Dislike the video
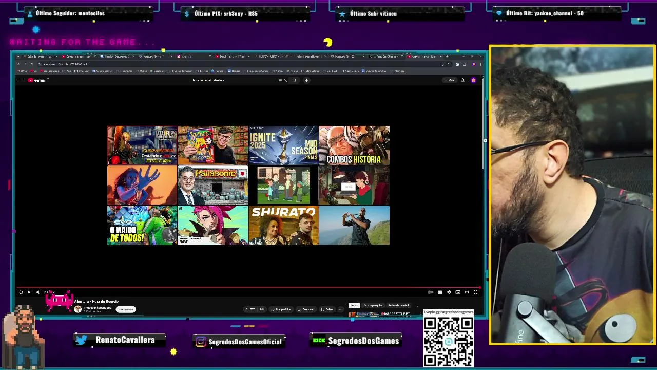 [x=262, y=309]
